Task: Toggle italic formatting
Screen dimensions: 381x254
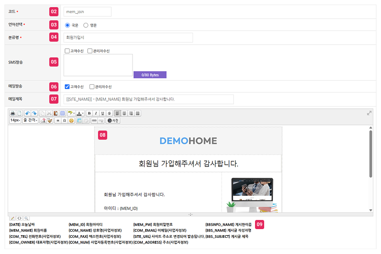Action: pyautogui.click(x=96, y=113)
